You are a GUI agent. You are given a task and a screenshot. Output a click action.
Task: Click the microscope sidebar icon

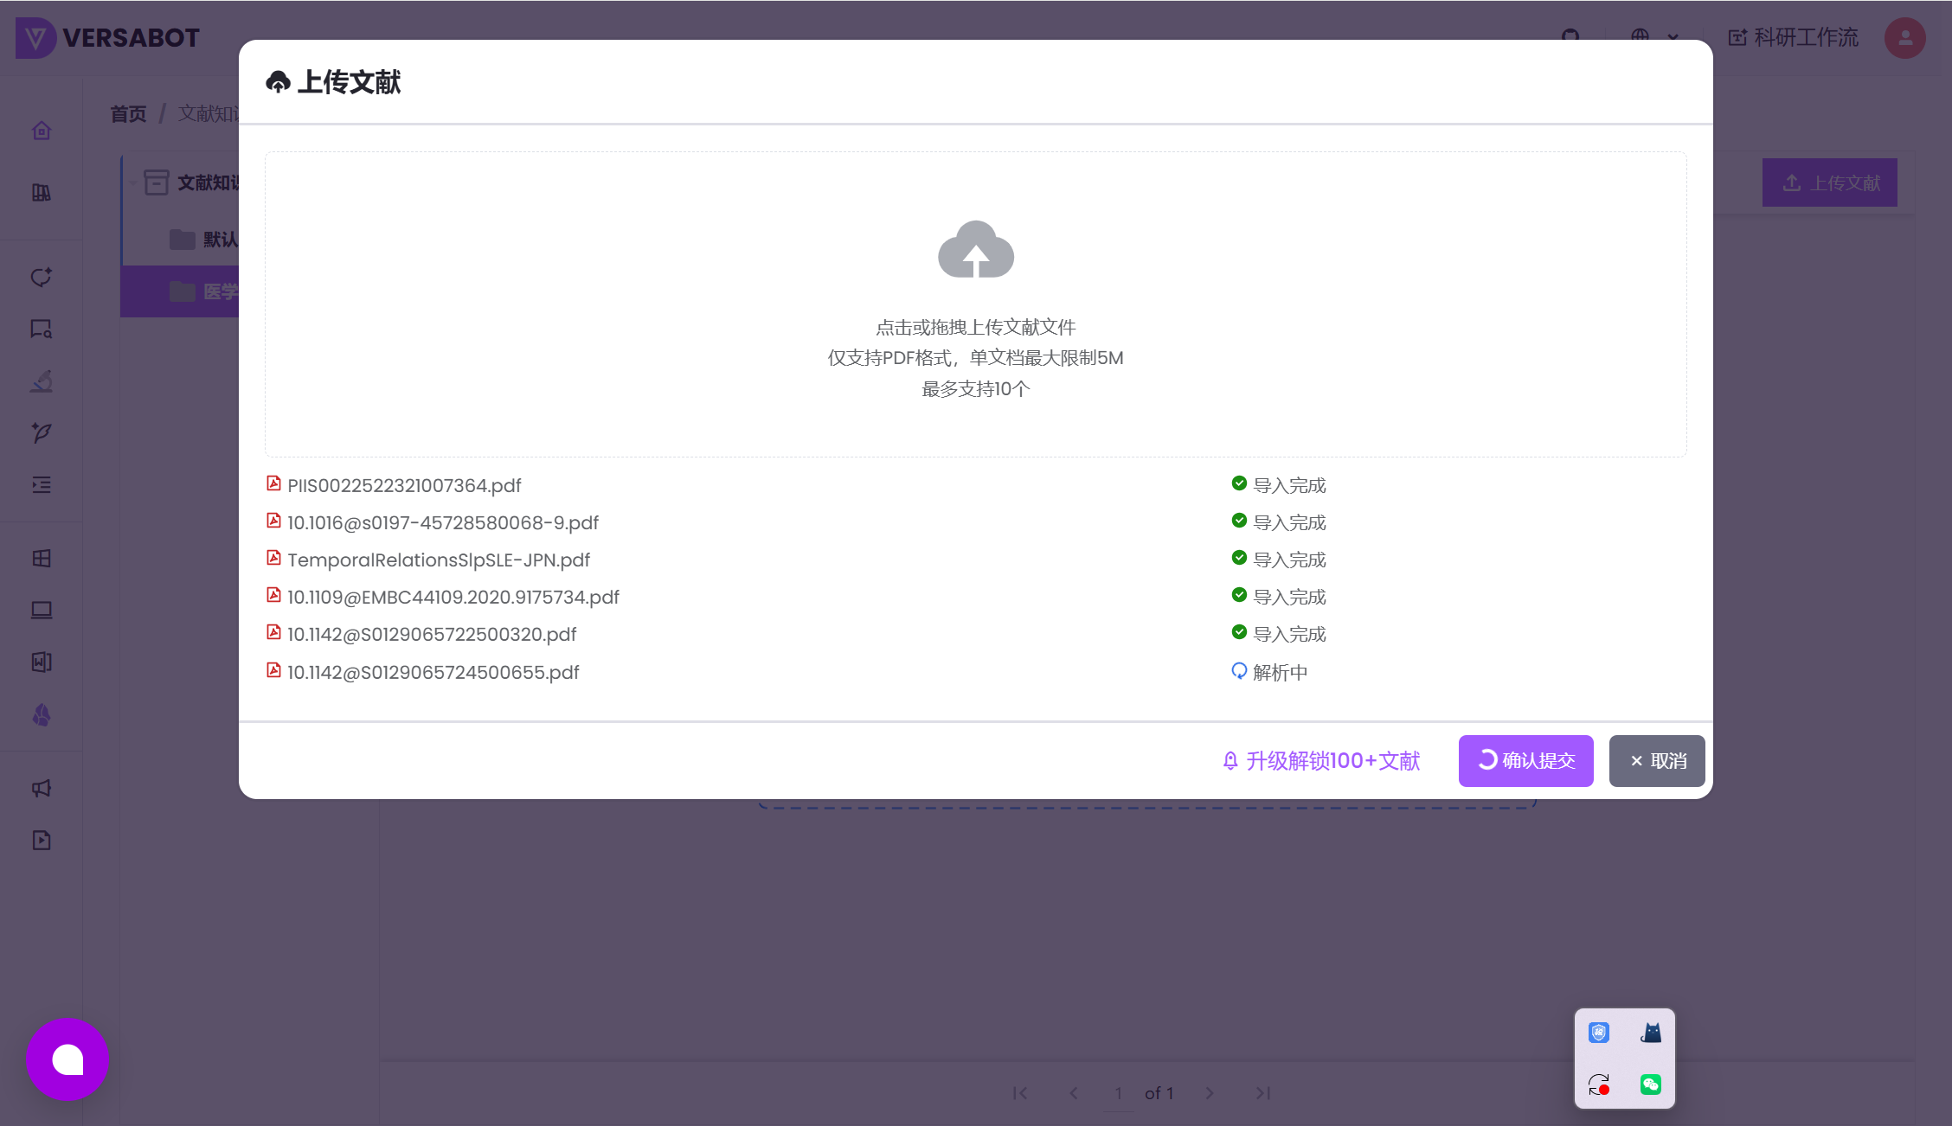[42, 381]
